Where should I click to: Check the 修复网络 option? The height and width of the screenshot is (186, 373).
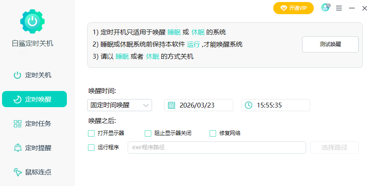(213, 133)
